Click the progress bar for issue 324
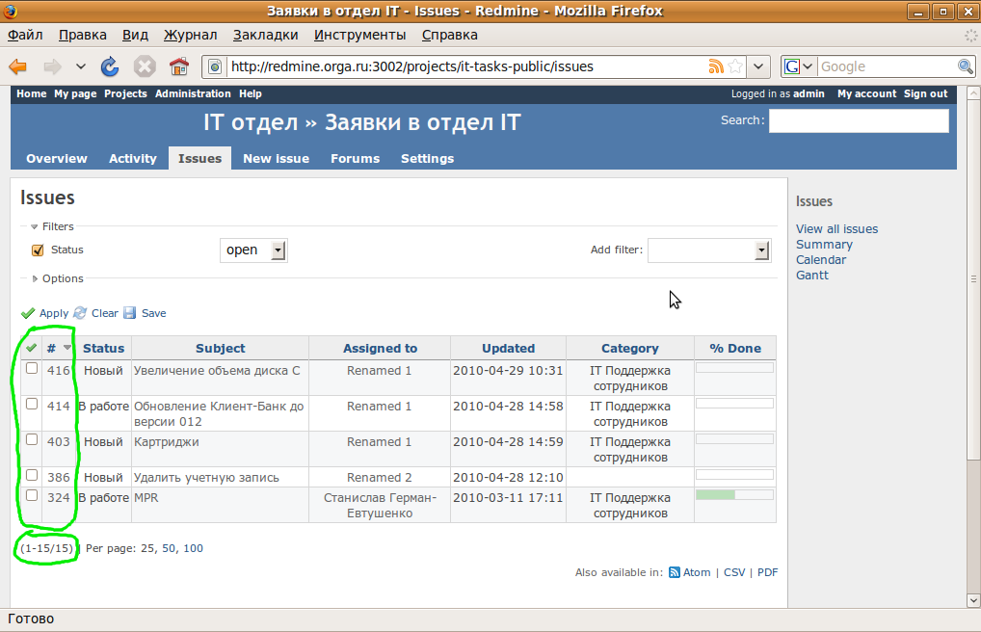The height and width of the screenshot is (632, 981). tap(735, 495)
